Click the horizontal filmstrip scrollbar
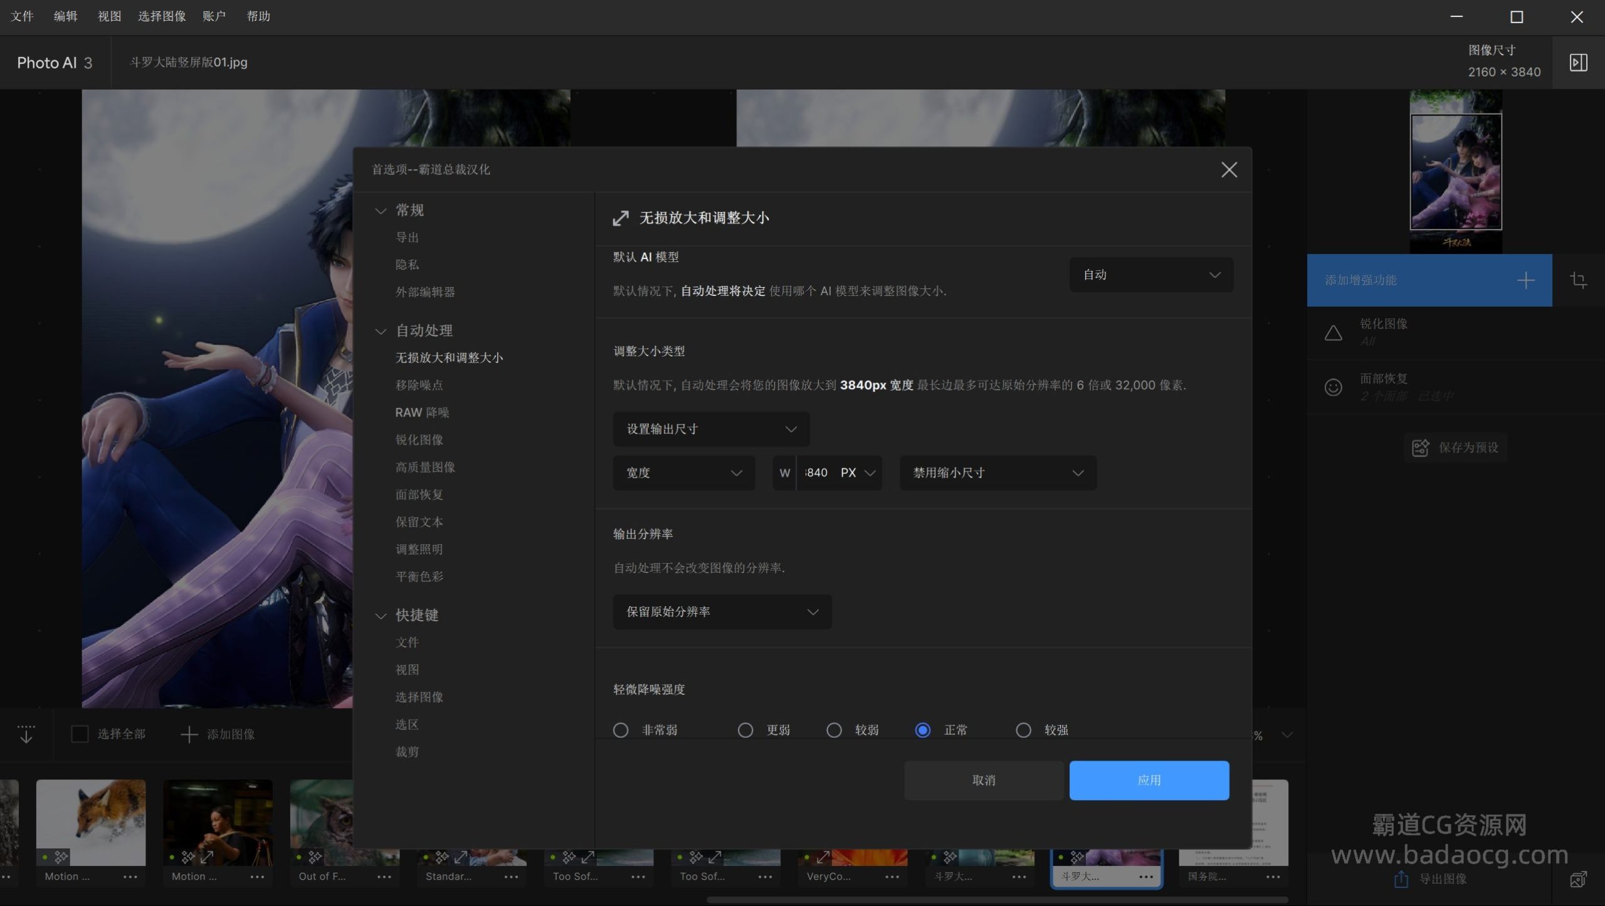Screen dimensions: 1605x906 coord(997,900)
